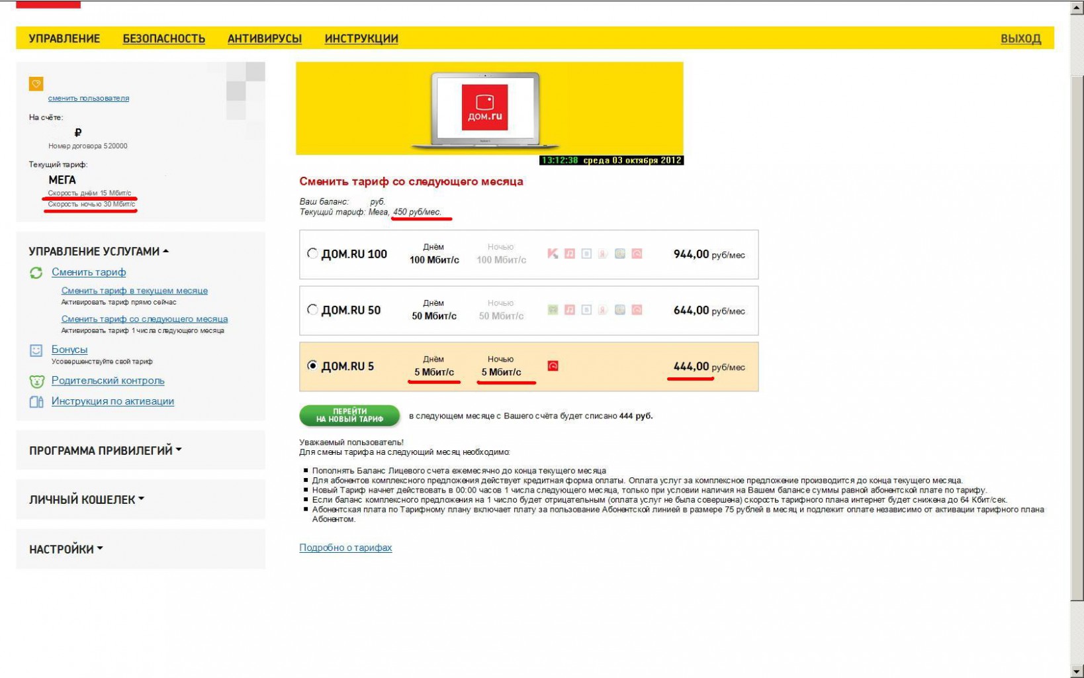Screen dimensions: 1084x678
Task: Click the vertical scrollbar thumb
Action: coord(1077,338)
